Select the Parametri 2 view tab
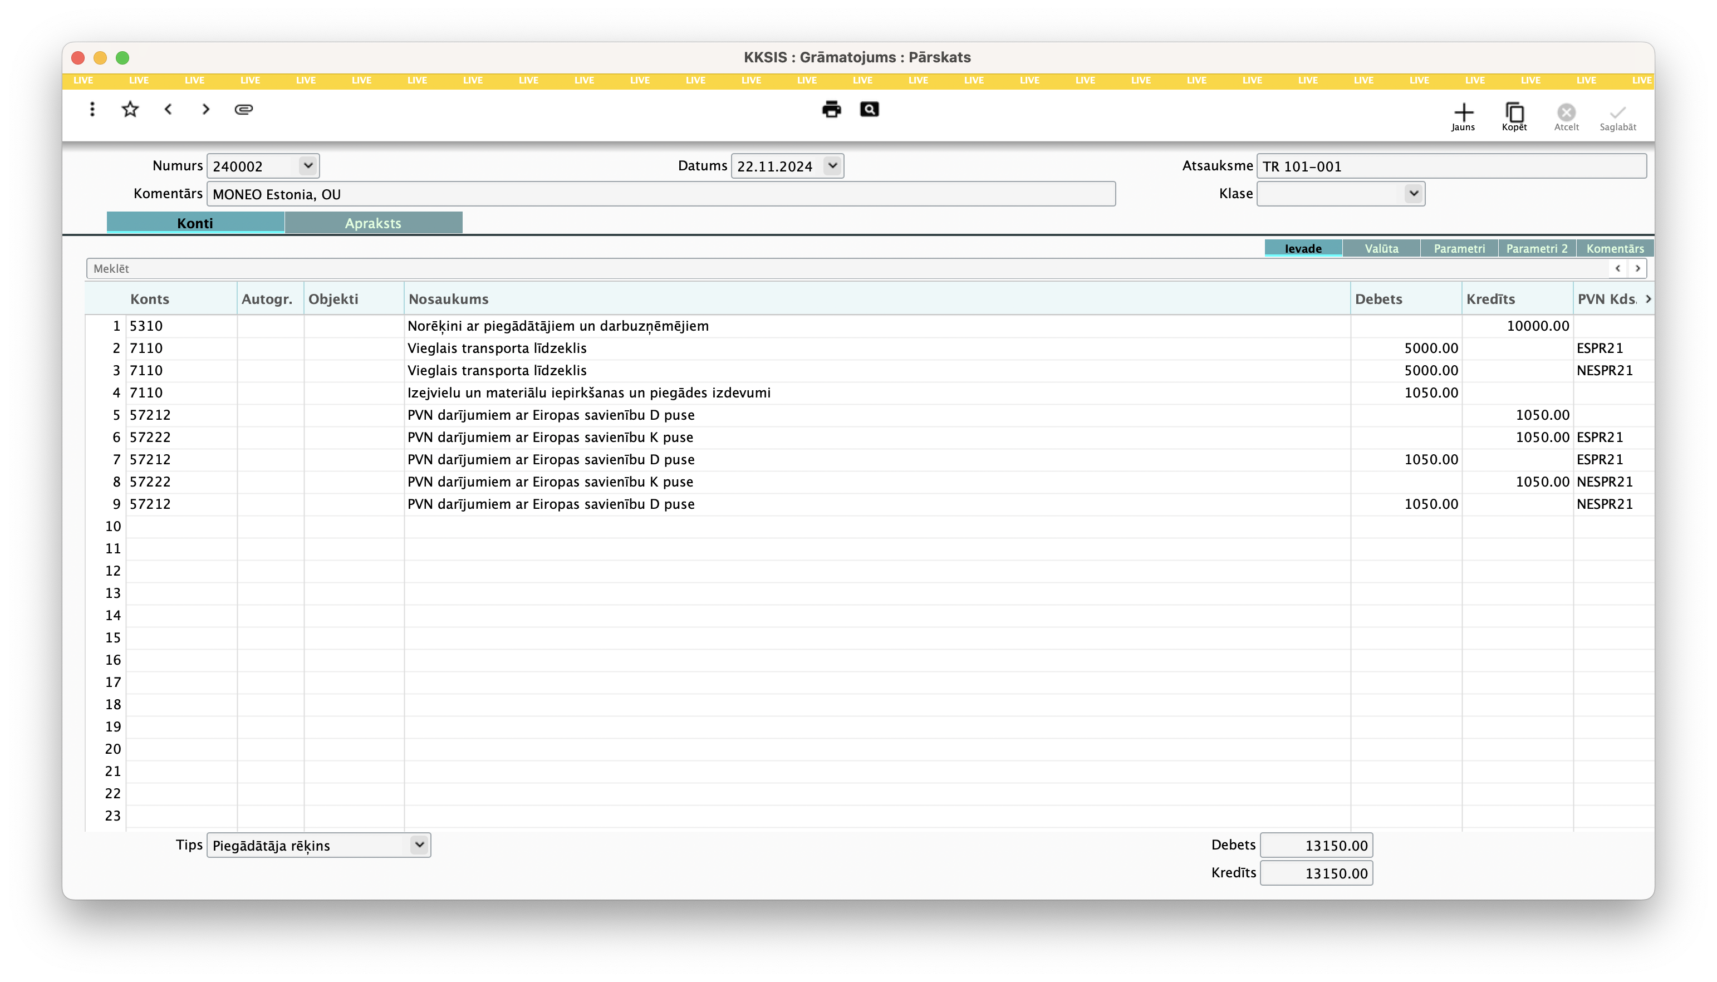 (x=1536, y=248)
